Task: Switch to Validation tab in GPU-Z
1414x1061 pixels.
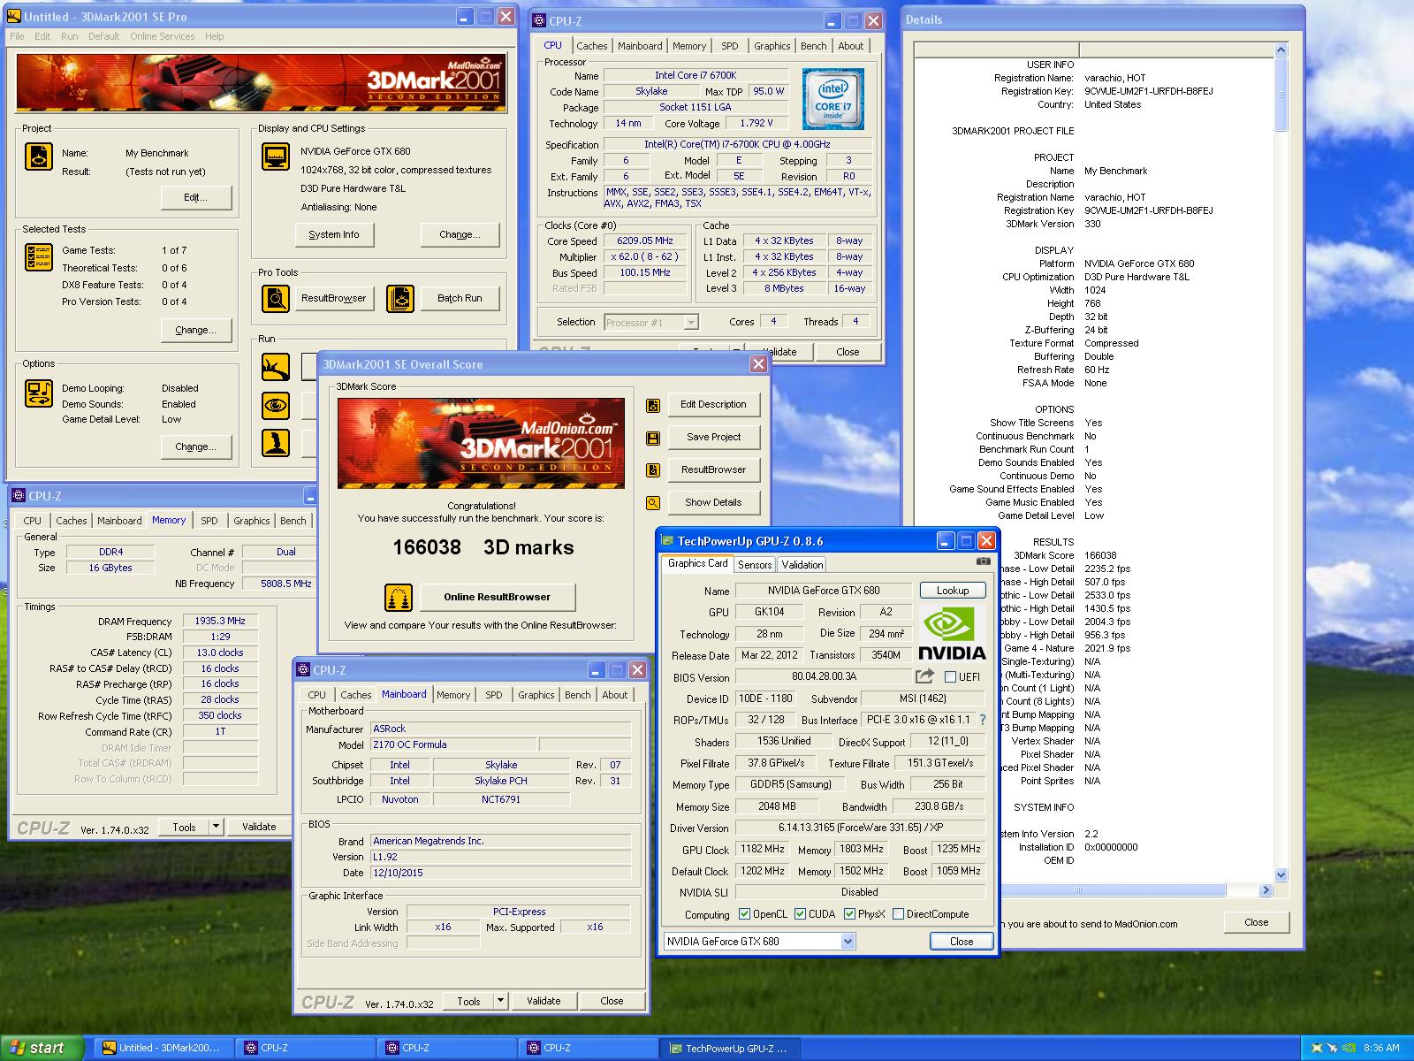Action: click(802, 564)
